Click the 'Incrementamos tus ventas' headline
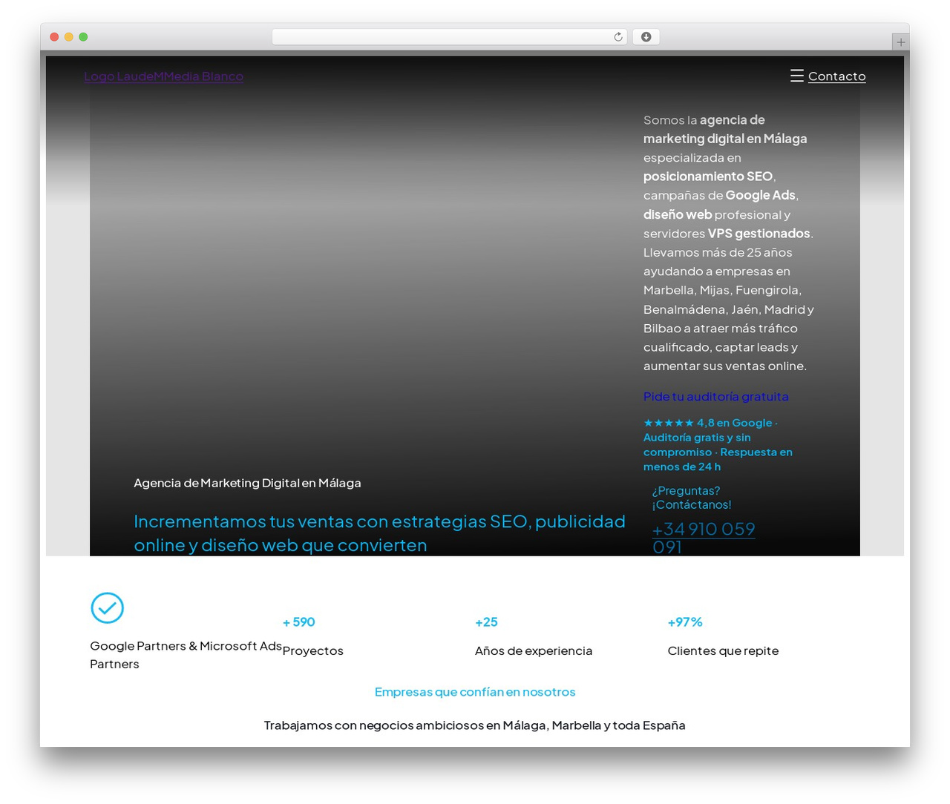Viewport: 950px width, 804px height. click(x=379, y=533)
